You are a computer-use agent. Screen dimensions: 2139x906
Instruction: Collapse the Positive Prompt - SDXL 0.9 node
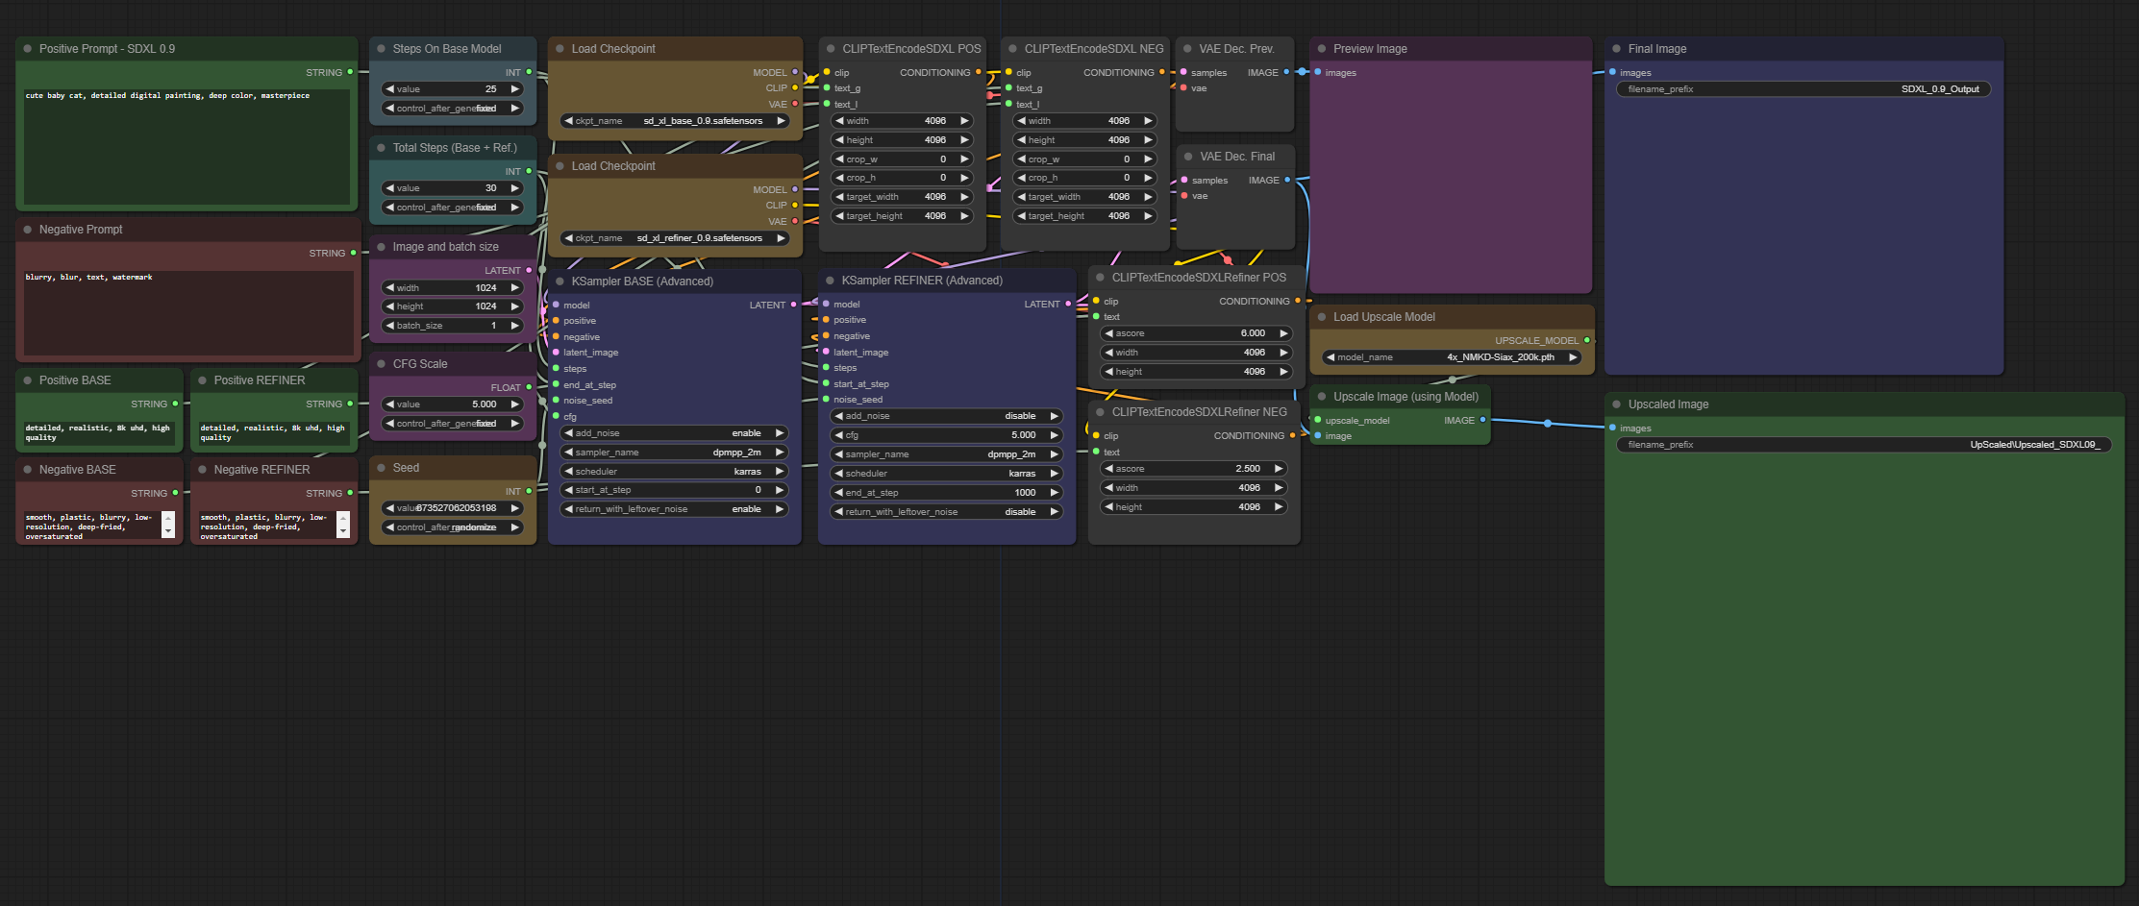click(x=29, y=48)
